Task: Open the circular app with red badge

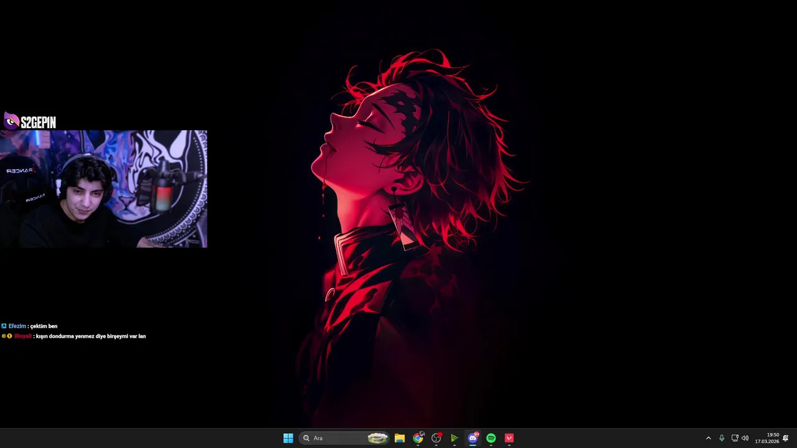Action: pos(436,438)
